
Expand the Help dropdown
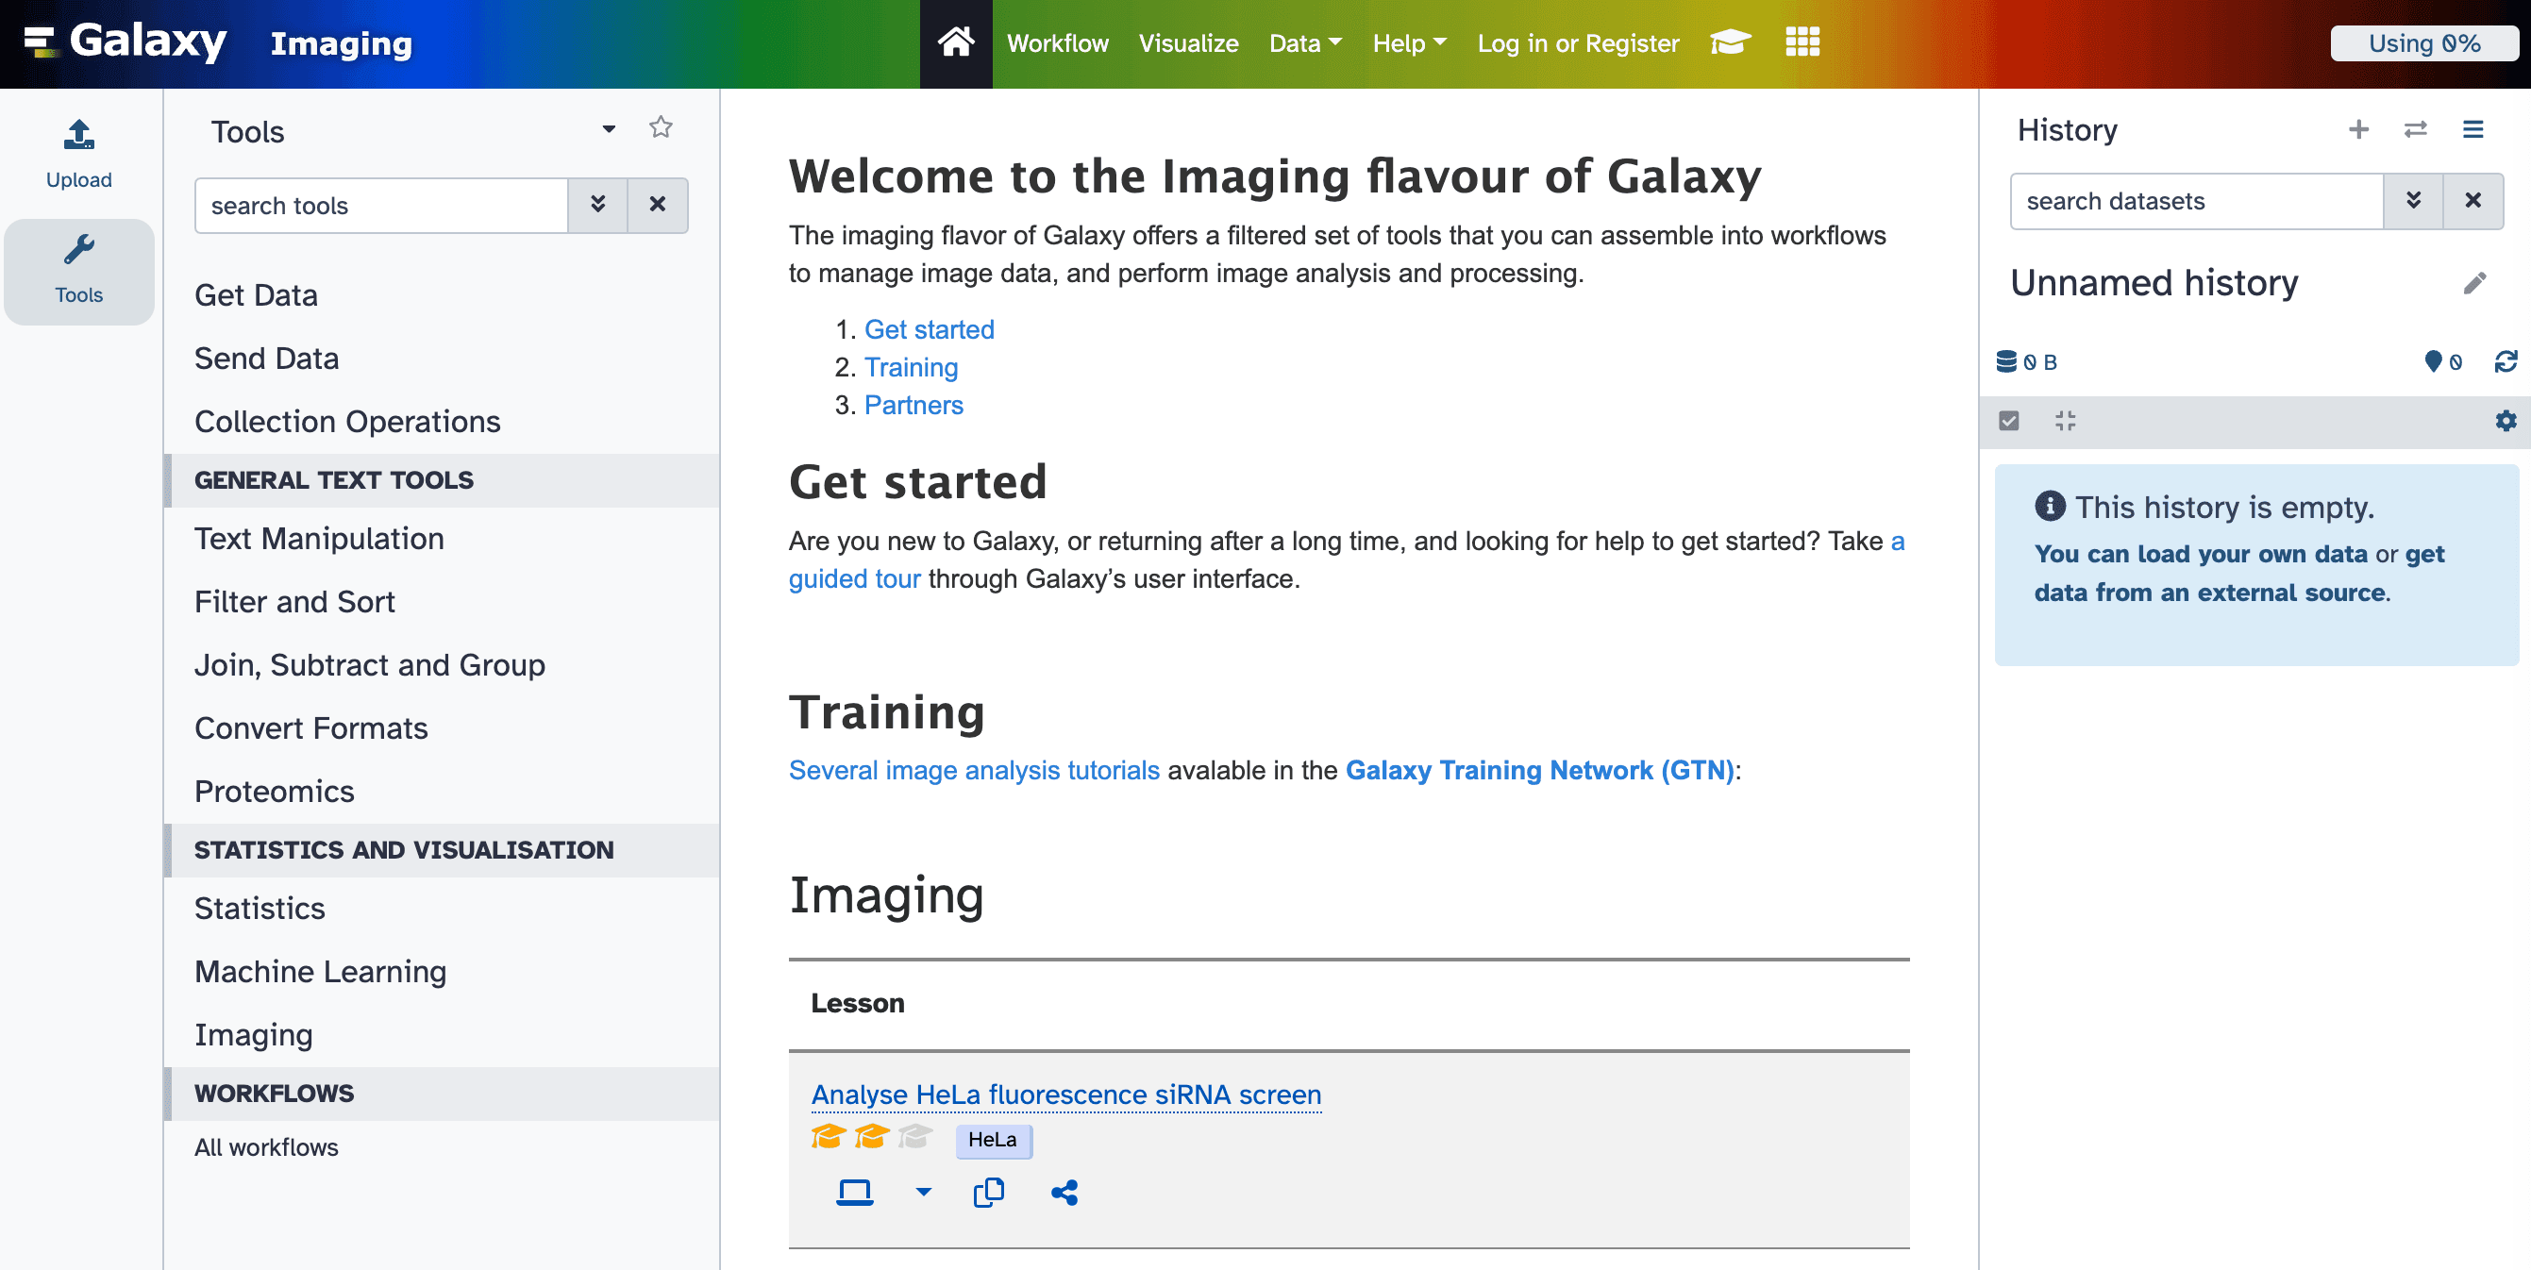(1409, 43)
